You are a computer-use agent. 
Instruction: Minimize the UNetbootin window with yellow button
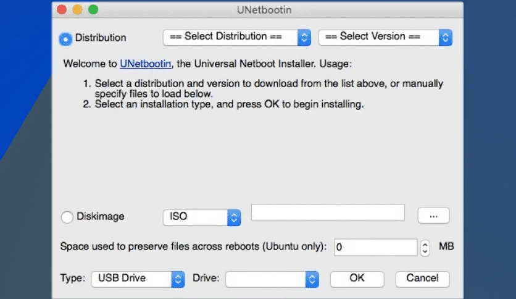77,9
